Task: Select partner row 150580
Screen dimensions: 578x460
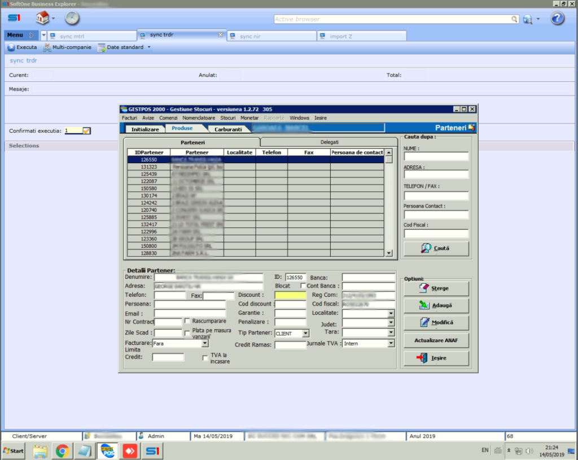Action: (256, 189)
